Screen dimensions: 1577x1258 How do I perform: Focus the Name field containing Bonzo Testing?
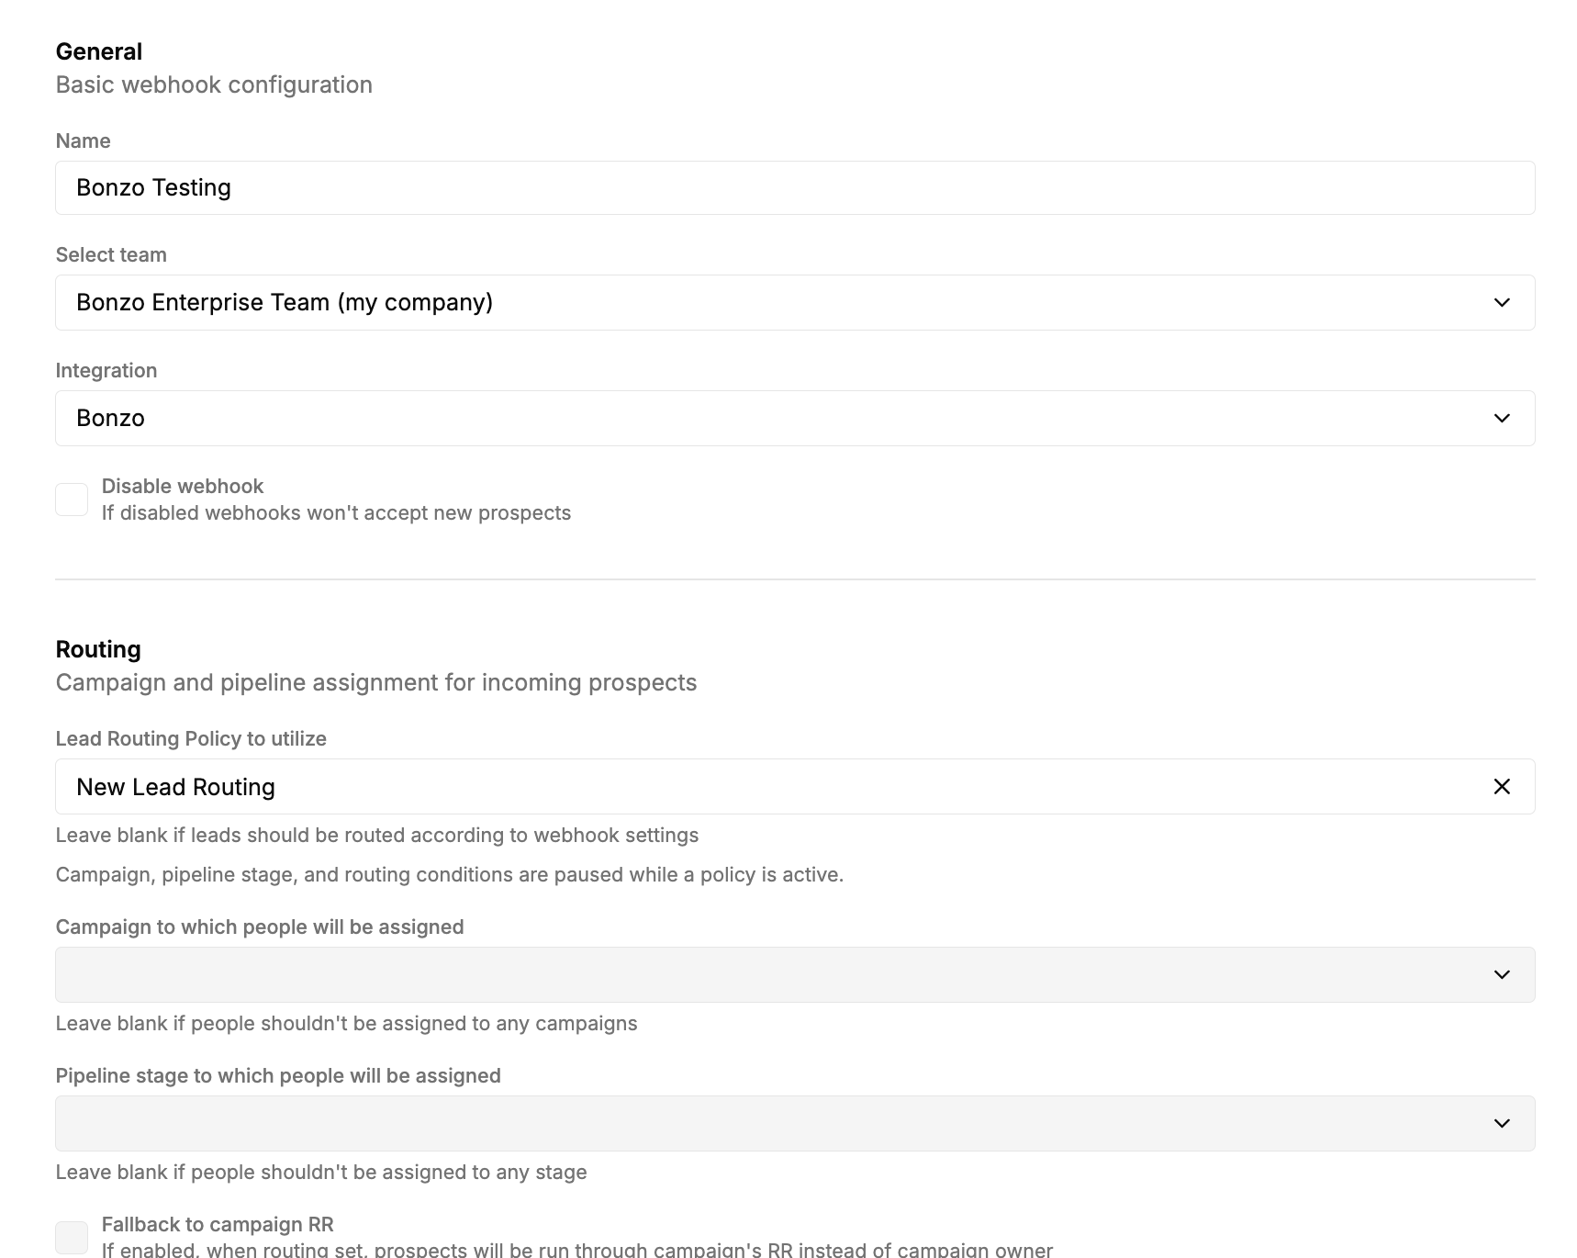795,187
